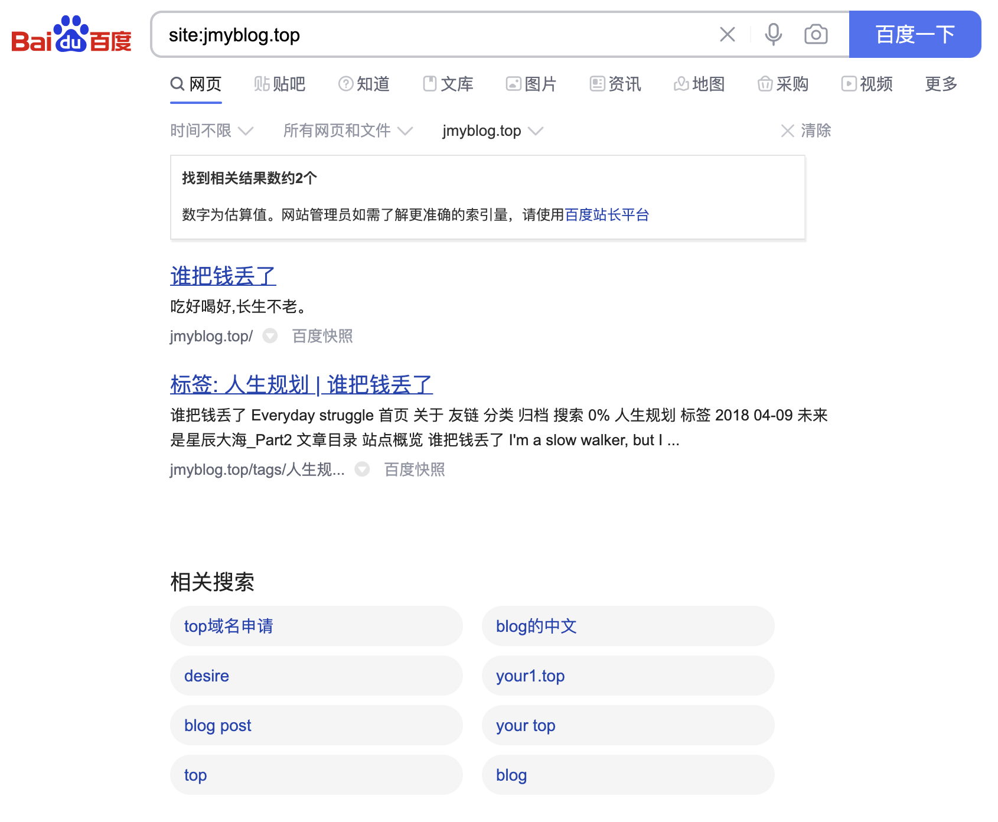Screen dimensions: 998x822
Task: Open the result titled 谁把钱丢了
Action: click(223, 276)
